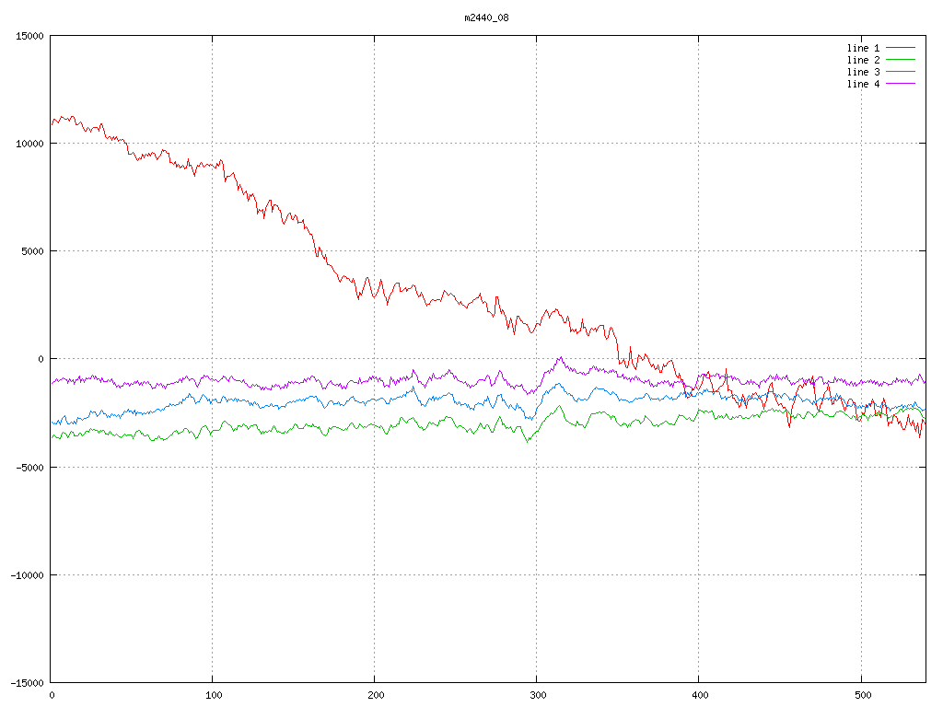
Task: Click the 5000 y-axis tick label
Action: tap(31, 251)
